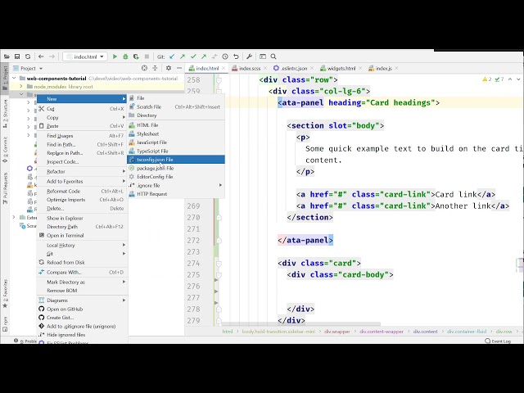Open the index.html run configuration dropdown
The image size is (524, 393).
[85, 56]
